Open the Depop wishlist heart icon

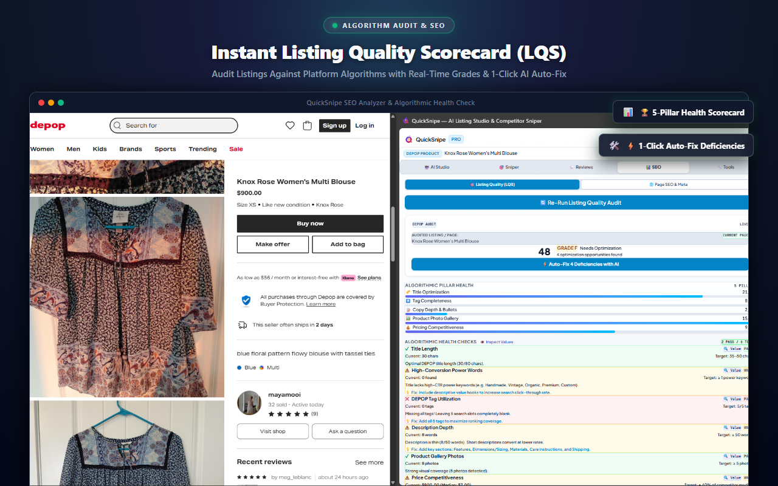point(290,126)
